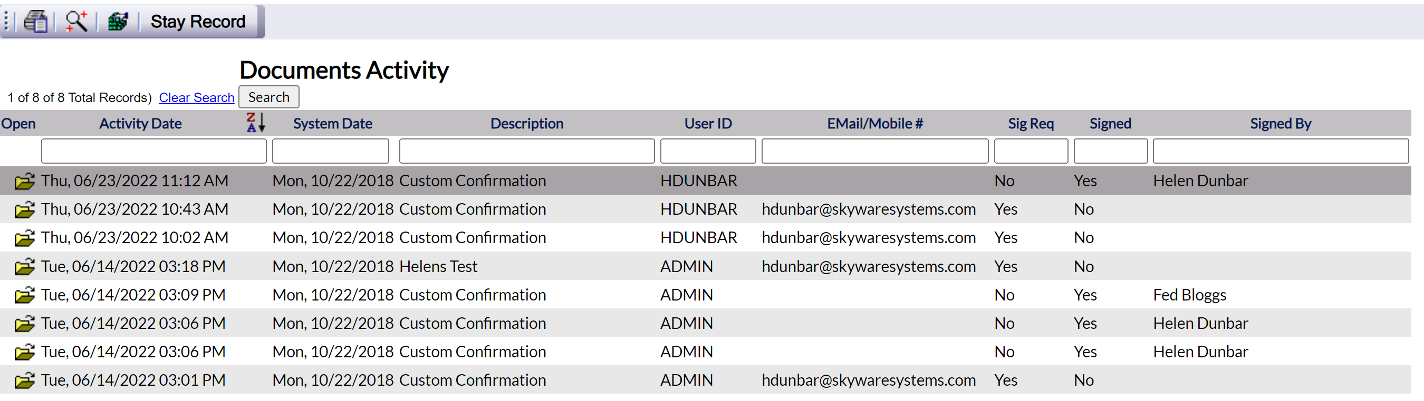Focus the System Date filter field
This screenshot has width=1424, height=401.
pyautogui.click(x=331, y=151)
